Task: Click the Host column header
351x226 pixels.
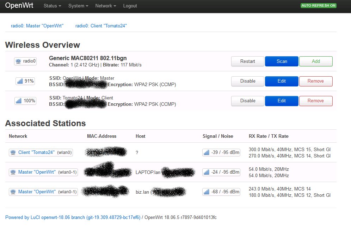Action: pos(140,136)
